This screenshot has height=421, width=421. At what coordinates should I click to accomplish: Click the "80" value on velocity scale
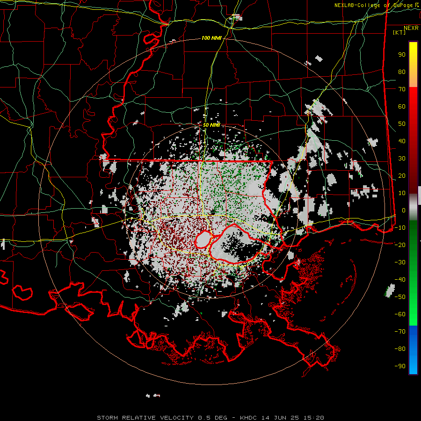click(x=402, y=72)
